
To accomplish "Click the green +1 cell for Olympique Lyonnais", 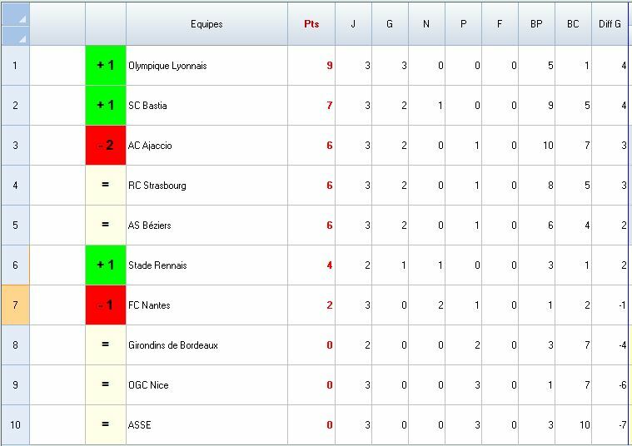I will pyautogui.click(x=106, y=66).
